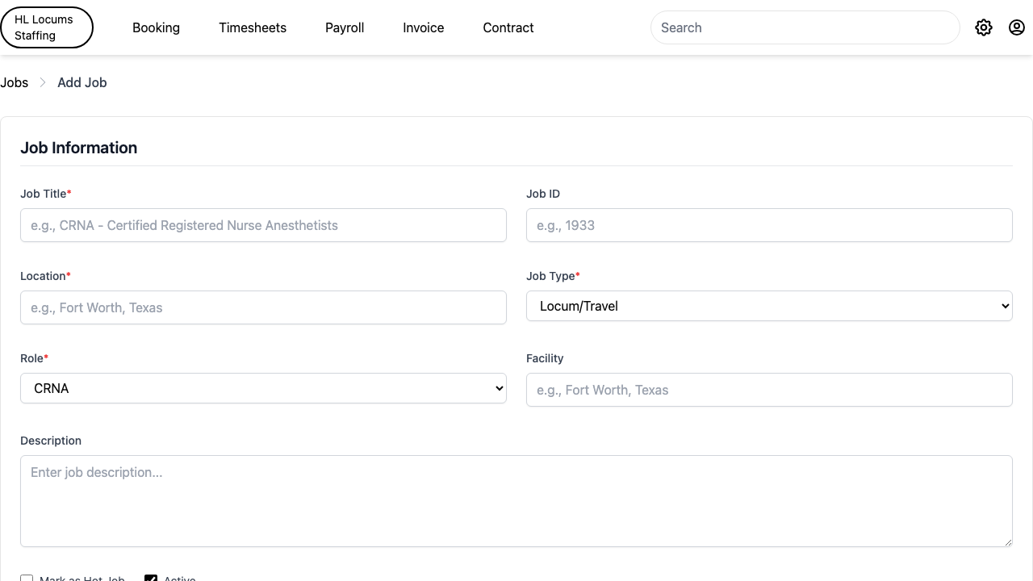This screenshot has width=1033, height=581.
Task: Return to Jobs via the breadcrumb
Action: pyautogui.click(x=15, y=82)
